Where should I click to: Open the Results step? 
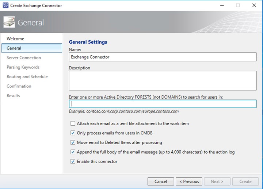[13, 96]
